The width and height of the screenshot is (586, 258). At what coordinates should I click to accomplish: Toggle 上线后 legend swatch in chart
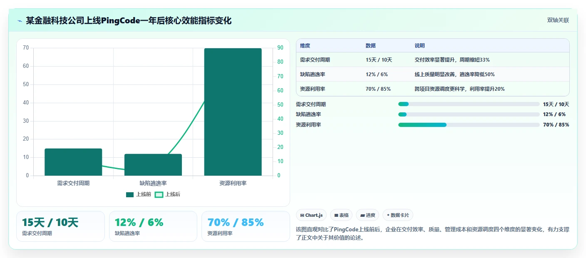click(159, 194)
